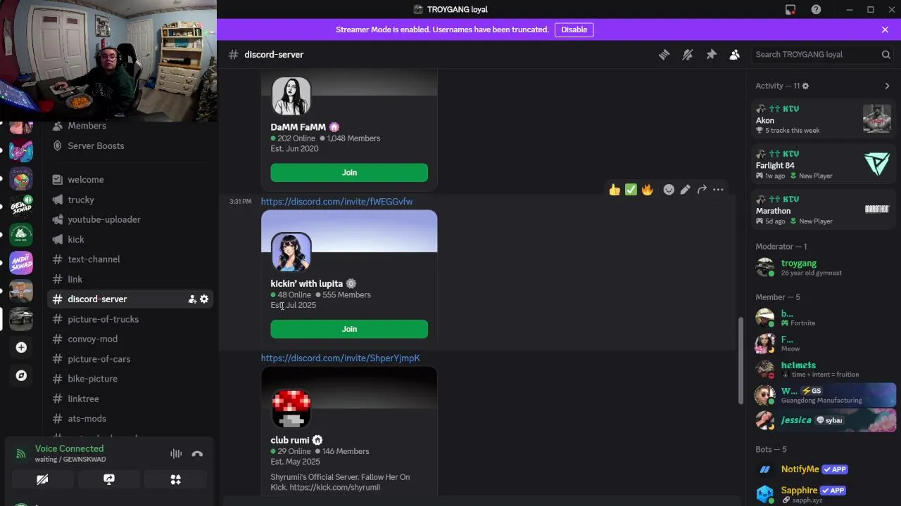This screenshot has width=901, height=506.
Task: Open the add reaction smiley picker
Action: coord(669,190)
